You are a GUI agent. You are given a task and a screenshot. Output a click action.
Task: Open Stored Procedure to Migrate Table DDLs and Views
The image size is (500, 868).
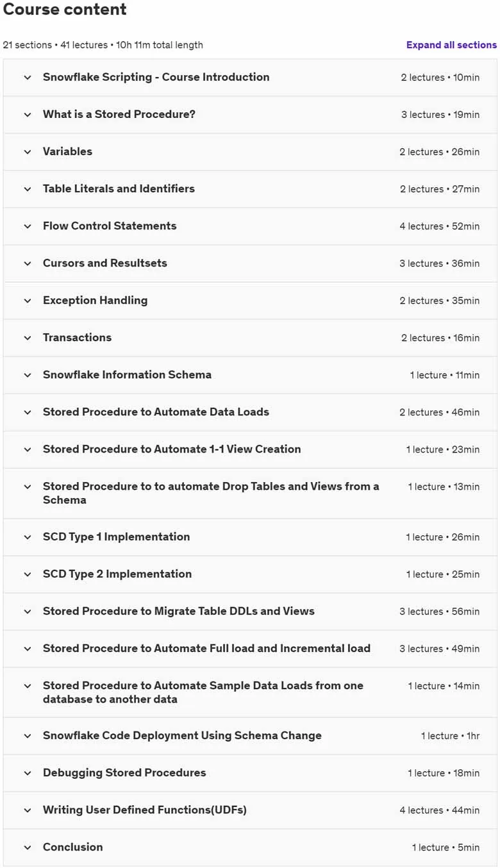[x=250, y=612]
